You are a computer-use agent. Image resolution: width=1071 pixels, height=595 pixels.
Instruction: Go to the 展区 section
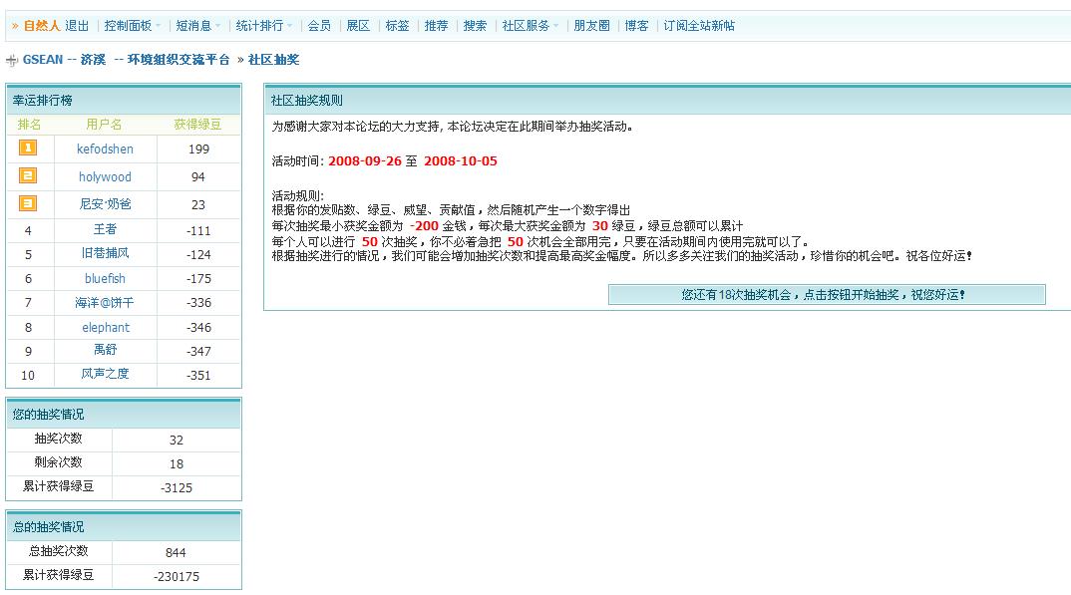tap(358, 26)
